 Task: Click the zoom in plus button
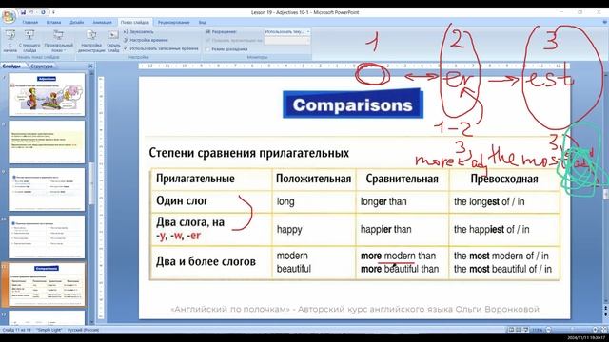click(x=595, y=330)
